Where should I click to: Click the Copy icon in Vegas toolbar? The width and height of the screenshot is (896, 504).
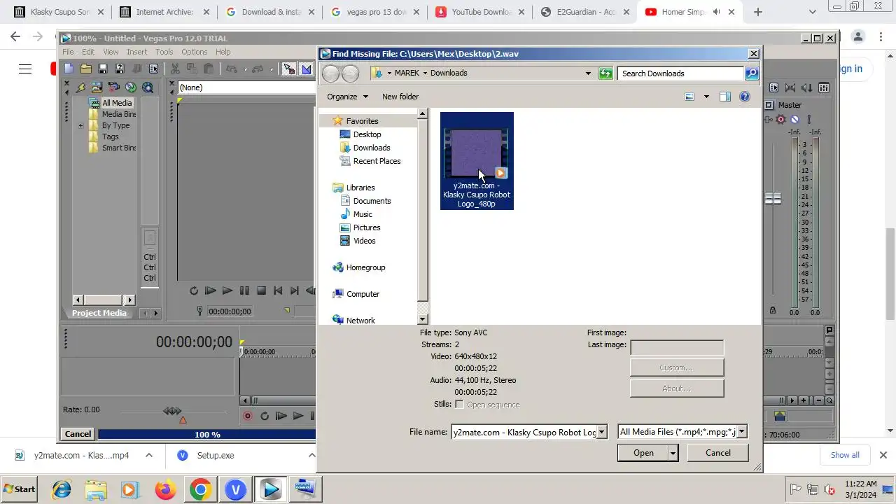[192, 69]
